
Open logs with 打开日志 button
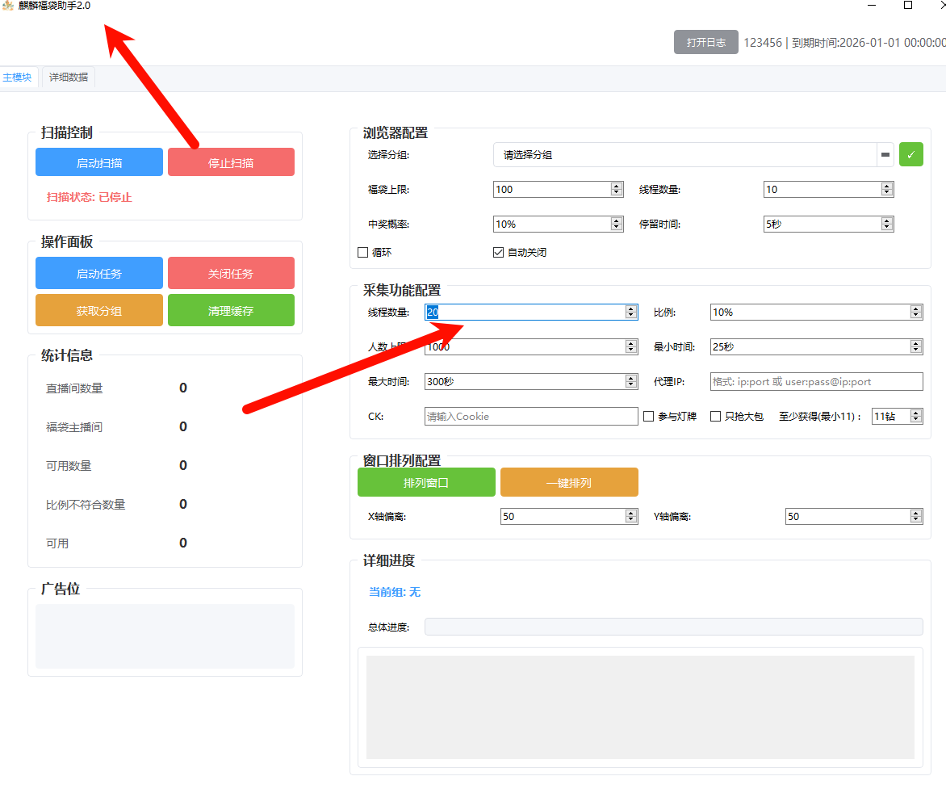coord(705,43)
